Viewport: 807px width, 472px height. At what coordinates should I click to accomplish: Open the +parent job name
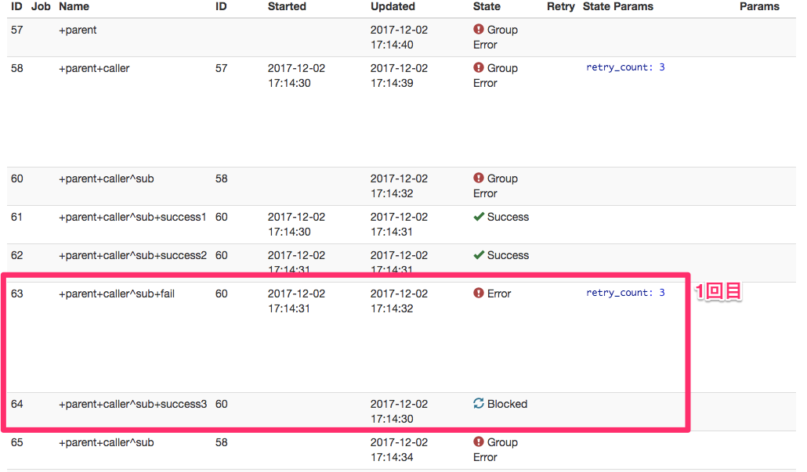pyautogui.click(x=78, y=30)
